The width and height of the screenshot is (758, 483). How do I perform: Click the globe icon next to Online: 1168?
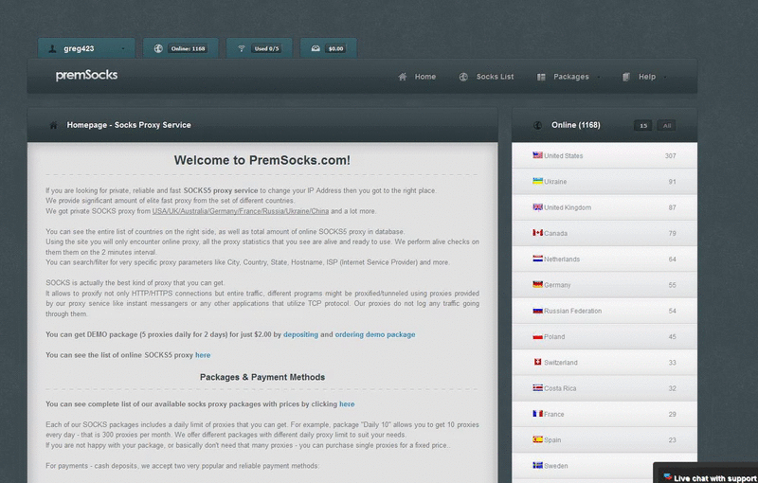coord(158,48)
